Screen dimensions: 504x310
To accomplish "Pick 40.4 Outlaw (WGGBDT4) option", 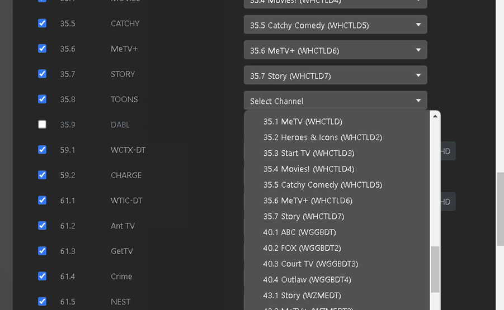I will [307, 279].
